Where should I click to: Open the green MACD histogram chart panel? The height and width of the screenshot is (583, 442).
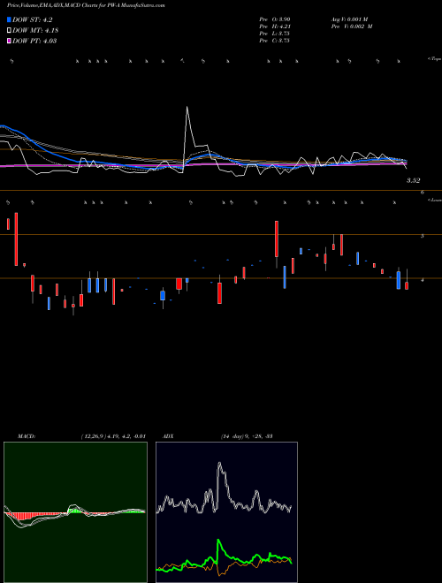coord(75,512)
